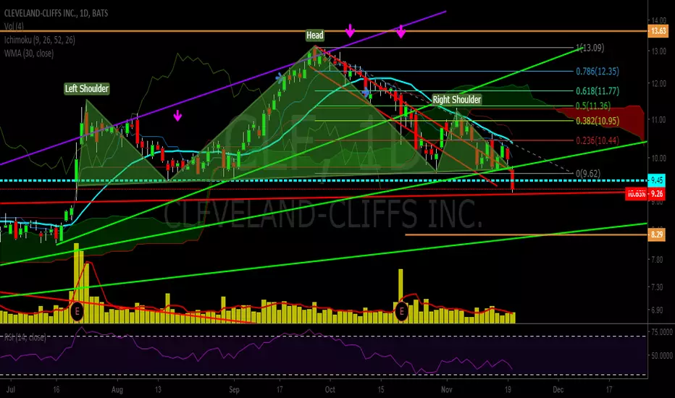Click the Oct date on time axis
The image size is (675, 398).
point(330,389)
